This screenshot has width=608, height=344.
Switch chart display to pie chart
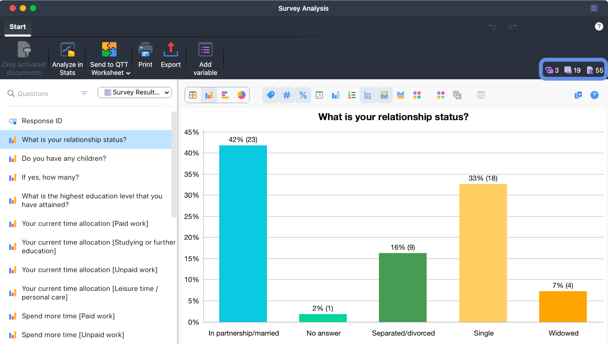click(241, 95)
